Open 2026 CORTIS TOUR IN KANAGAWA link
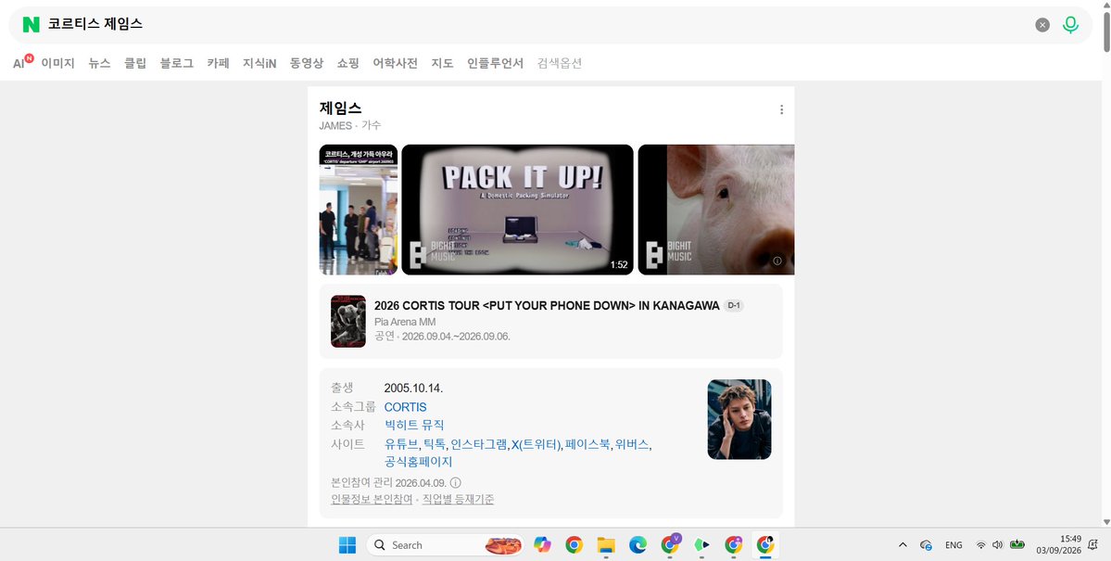Screen dimensions: 1111x561 point(547,306)
